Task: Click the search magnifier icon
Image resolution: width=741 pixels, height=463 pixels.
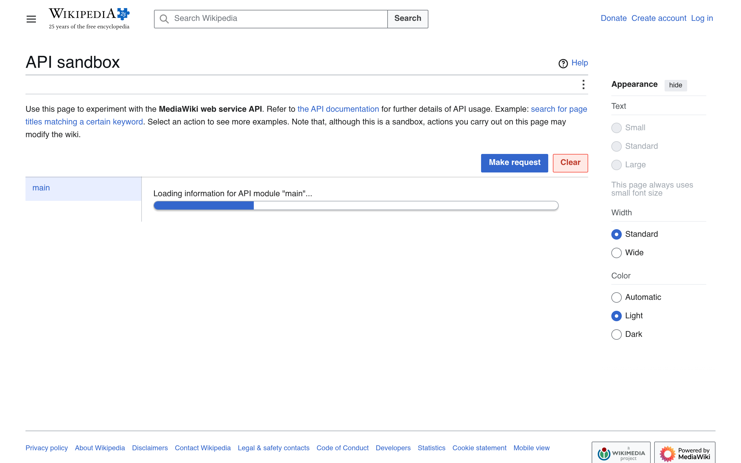Action: tap(164, 19)
